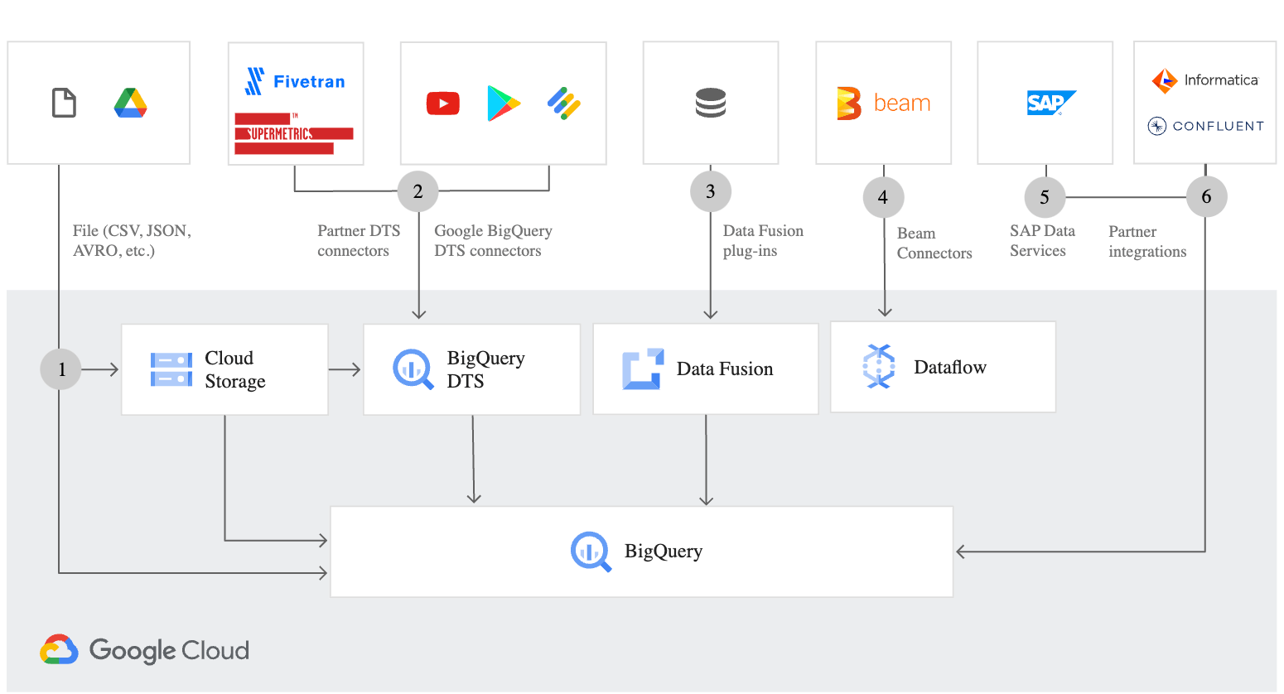Viewport: 1284px width, 694px height.
Task: Click the YouTube logo icon
Action: point(443,104)
